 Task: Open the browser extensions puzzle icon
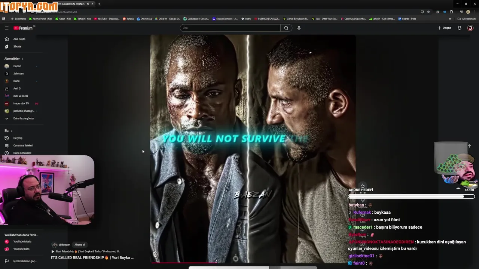point(451,12)
